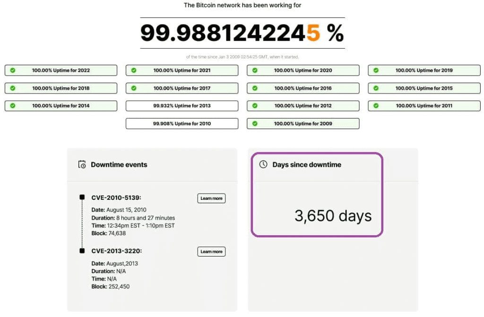
Task: Select the 100.00% Uptime for 2020 badge
Action: click(x=303, y=70)
